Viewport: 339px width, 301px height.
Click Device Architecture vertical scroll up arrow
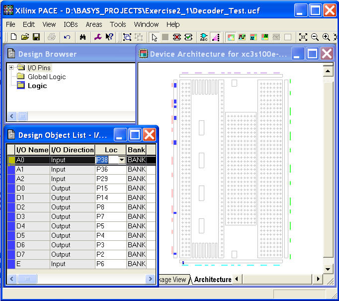[328, 71]
